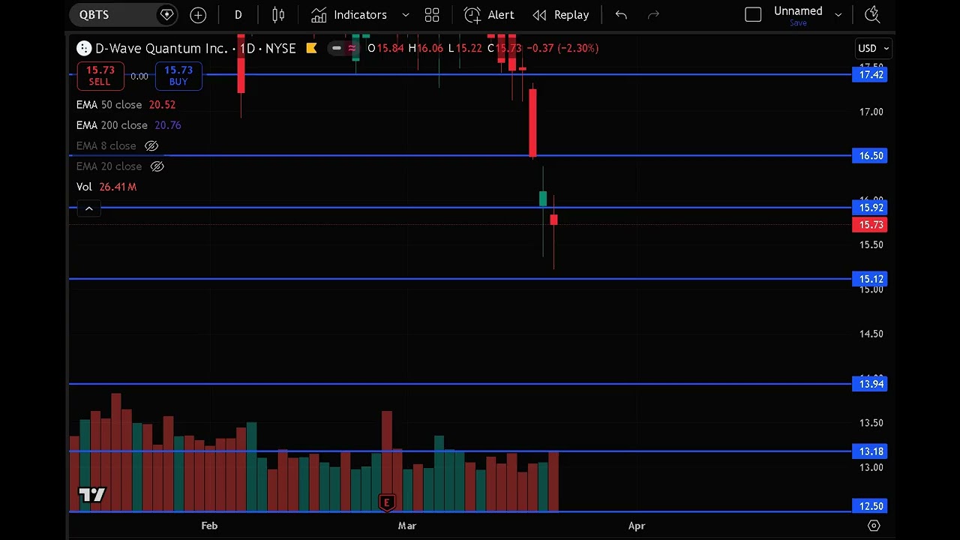The image size is (960, 540).
Task: Select the 12.50 horizontal line price label
Action: tap(870, 506)
